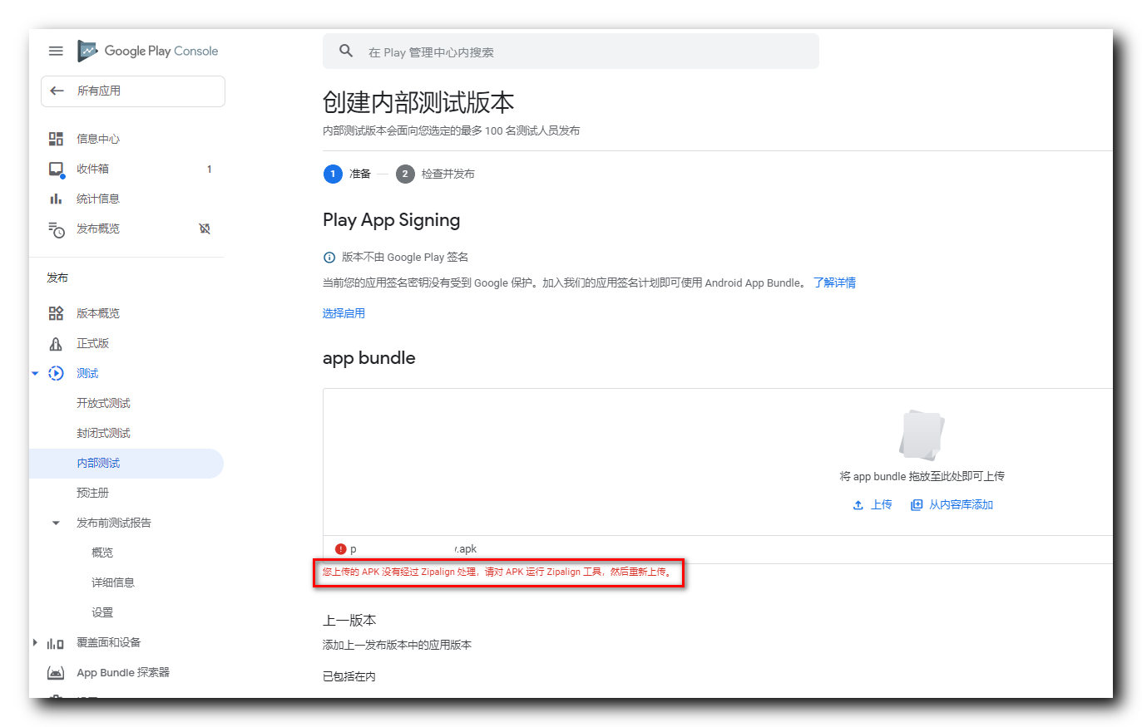
Task: Click the info icon beside 版本不由 Google Play 签名
Action: 329,258
